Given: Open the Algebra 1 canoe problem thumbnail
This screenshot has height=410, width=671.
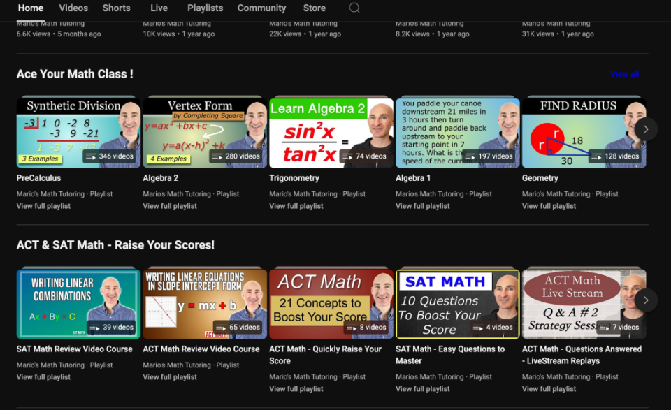Looking at the screenshot, I should pos(457,133).
